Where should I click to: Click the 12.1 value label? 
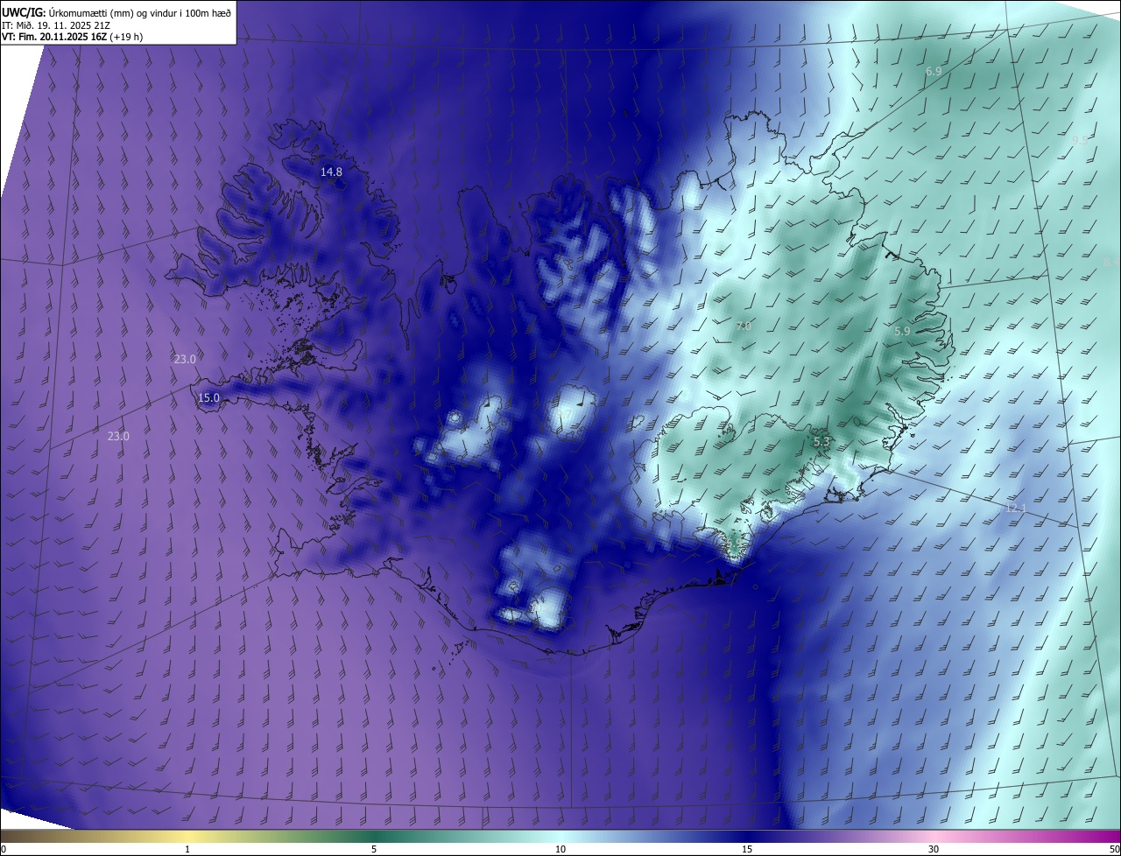[1015, 509]
